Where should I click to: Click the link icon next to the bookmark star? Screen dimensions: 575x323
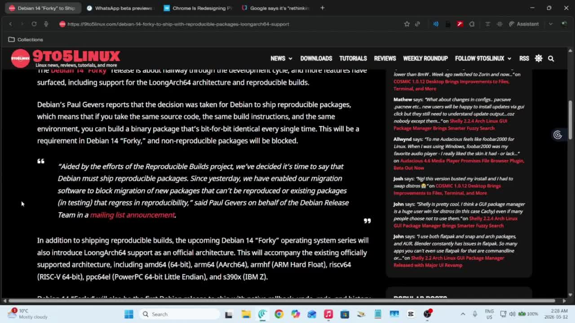click(417, 24)
